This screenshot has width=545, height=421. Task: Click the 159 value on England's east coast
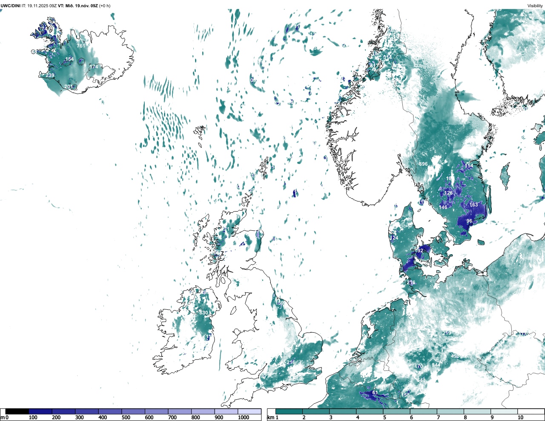pos(279,303)
